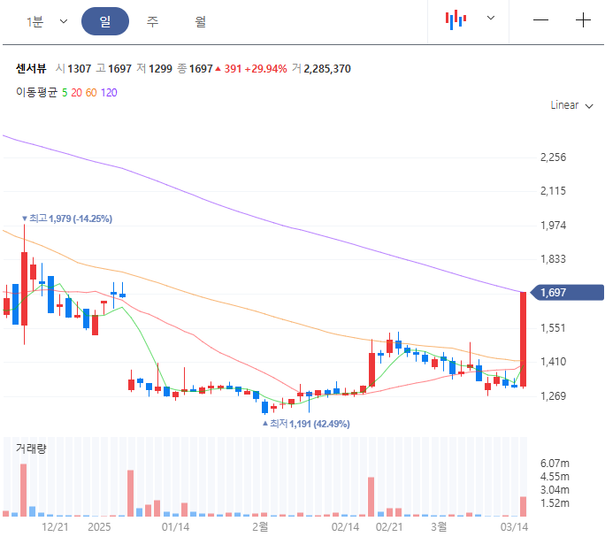Click the 1.52m volume axis label

coord(555,503)
